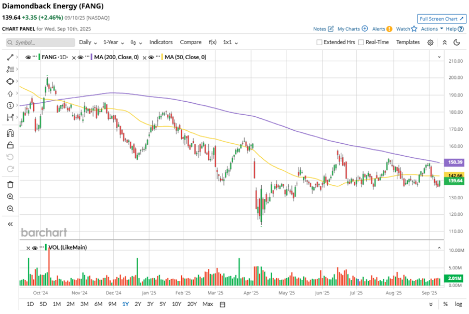The height and width of the screenshot is (314, 469).
Task: Click the Alerts link
Action: (x=379, y=29)
